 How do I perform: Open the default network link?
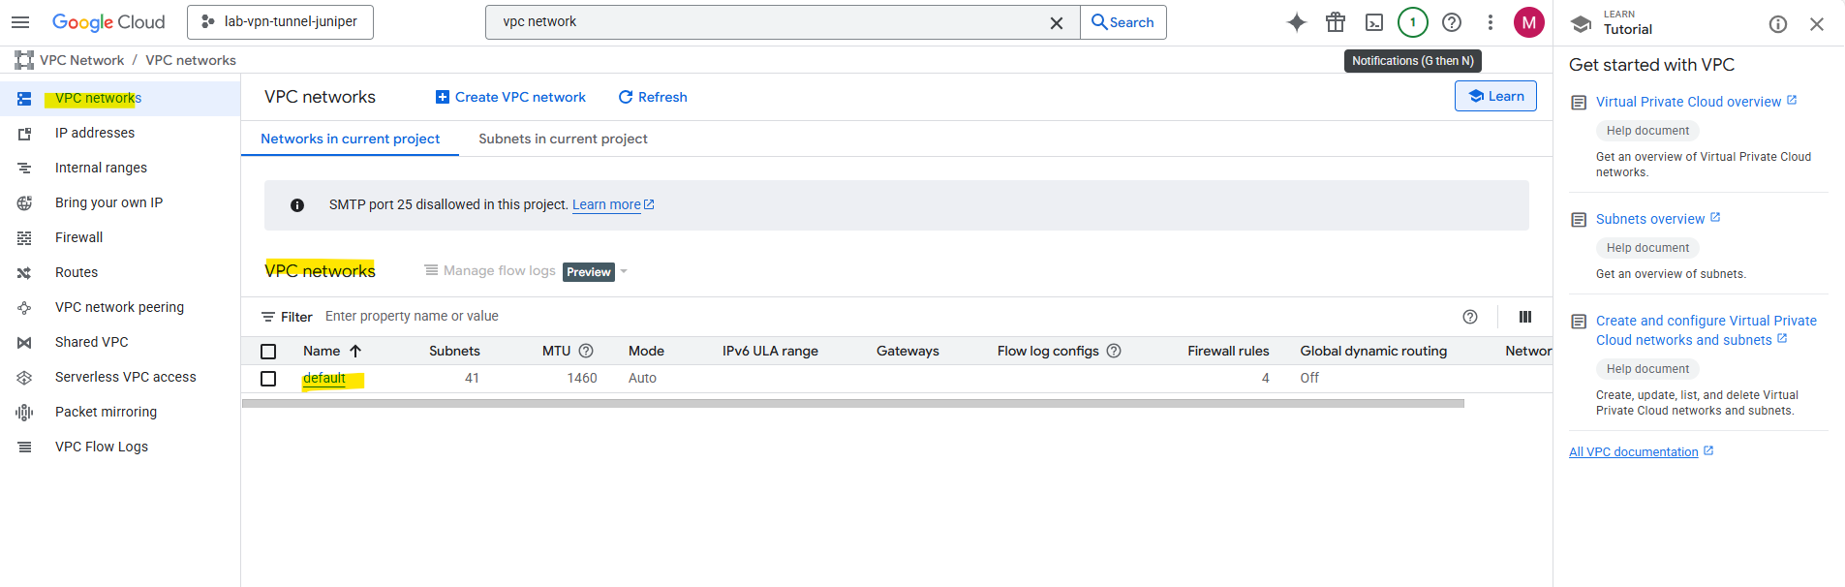[324, 378]
